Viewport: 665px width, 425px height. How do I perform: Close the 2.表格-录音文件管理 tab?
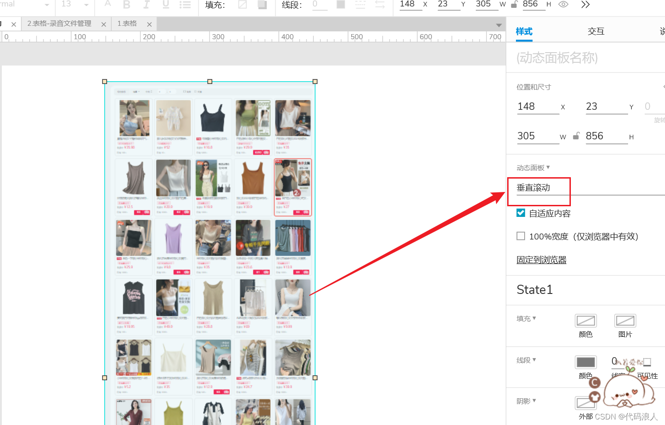[x=103, y=24]
